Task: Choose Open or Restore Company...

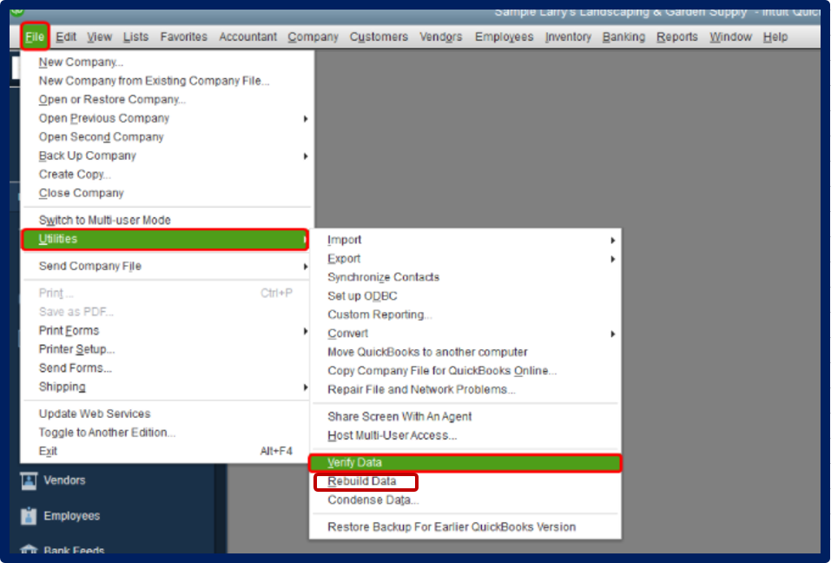Action: point(165,100)
